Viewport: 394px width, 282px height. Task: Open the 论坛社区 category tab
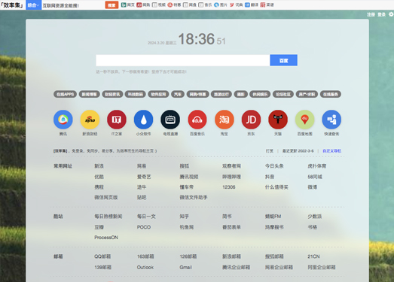[x=283, y=94]
